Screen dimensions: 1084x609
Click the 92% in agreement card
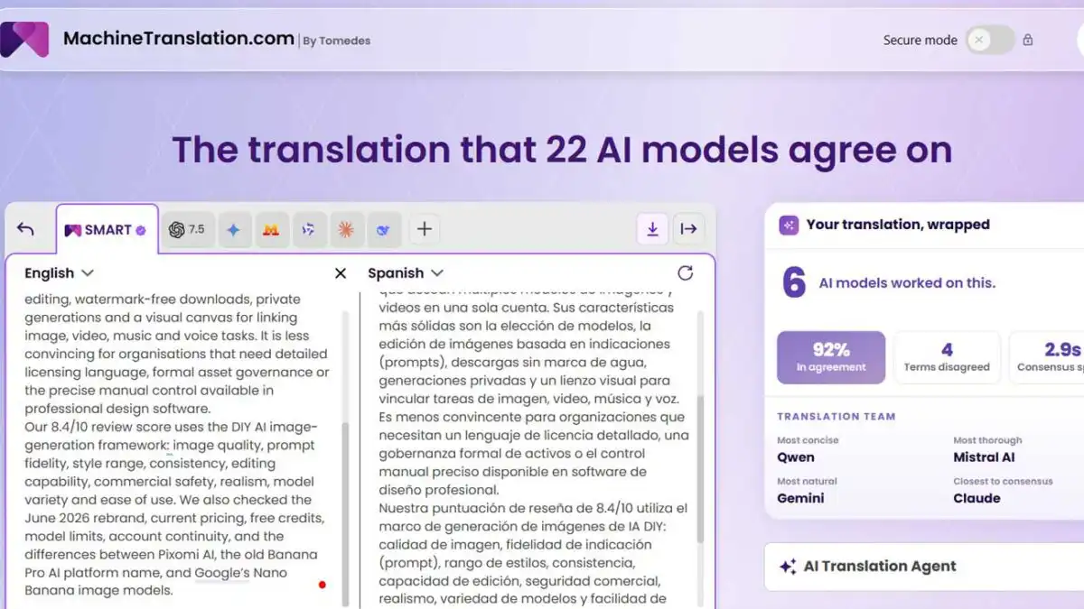coord(831,357)
